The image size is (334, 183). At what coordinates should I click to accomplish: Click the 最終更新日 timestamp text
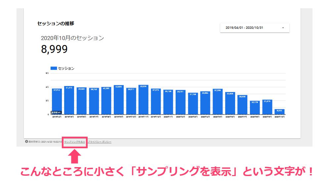pos(45,142)
